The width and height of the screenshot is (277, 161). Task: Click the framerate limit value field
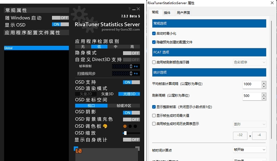(x=122, y=67)
